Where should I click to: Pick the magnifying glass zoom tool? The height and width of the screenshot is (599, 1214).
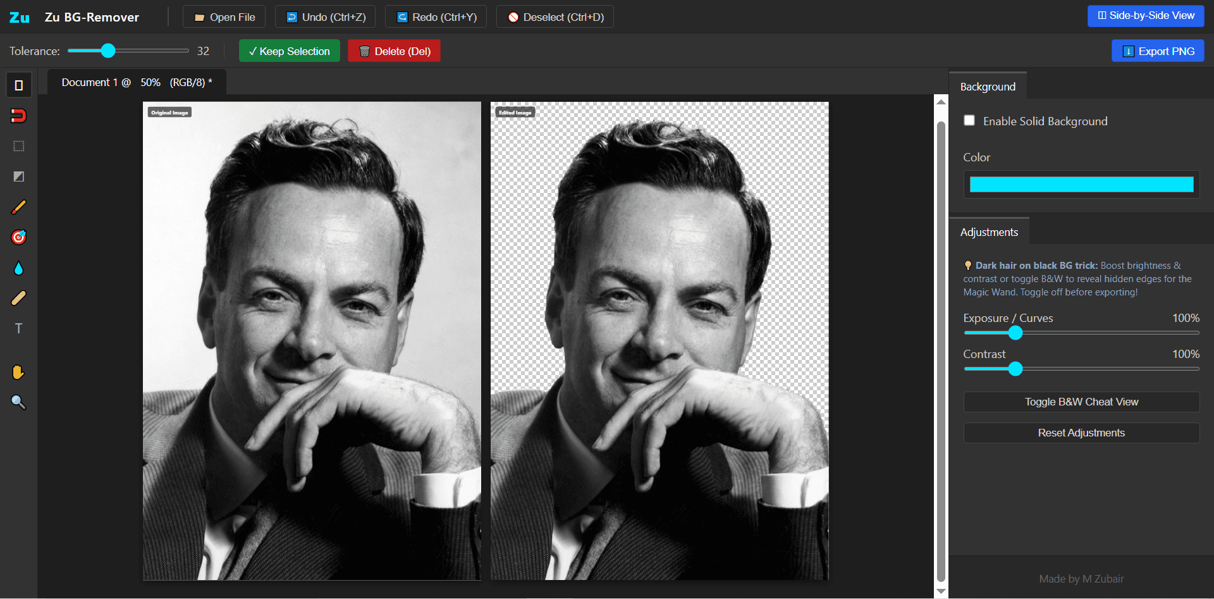click(x=19, y=402)
